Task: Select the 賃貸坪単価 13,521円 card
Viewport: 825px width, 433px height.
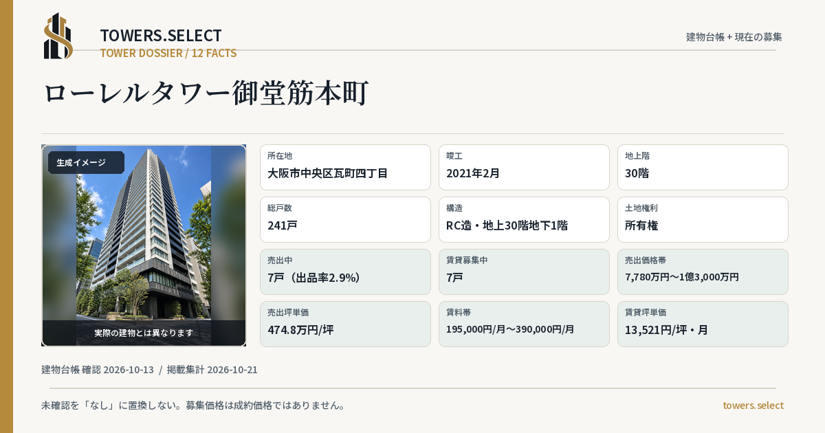Action: (x=703, y=324)
